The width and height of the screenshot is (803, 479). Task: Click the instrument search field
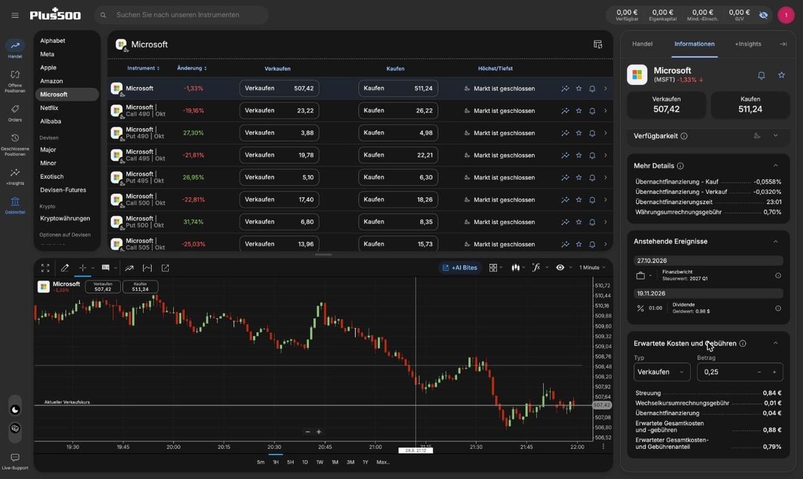(x=181, y=15)
